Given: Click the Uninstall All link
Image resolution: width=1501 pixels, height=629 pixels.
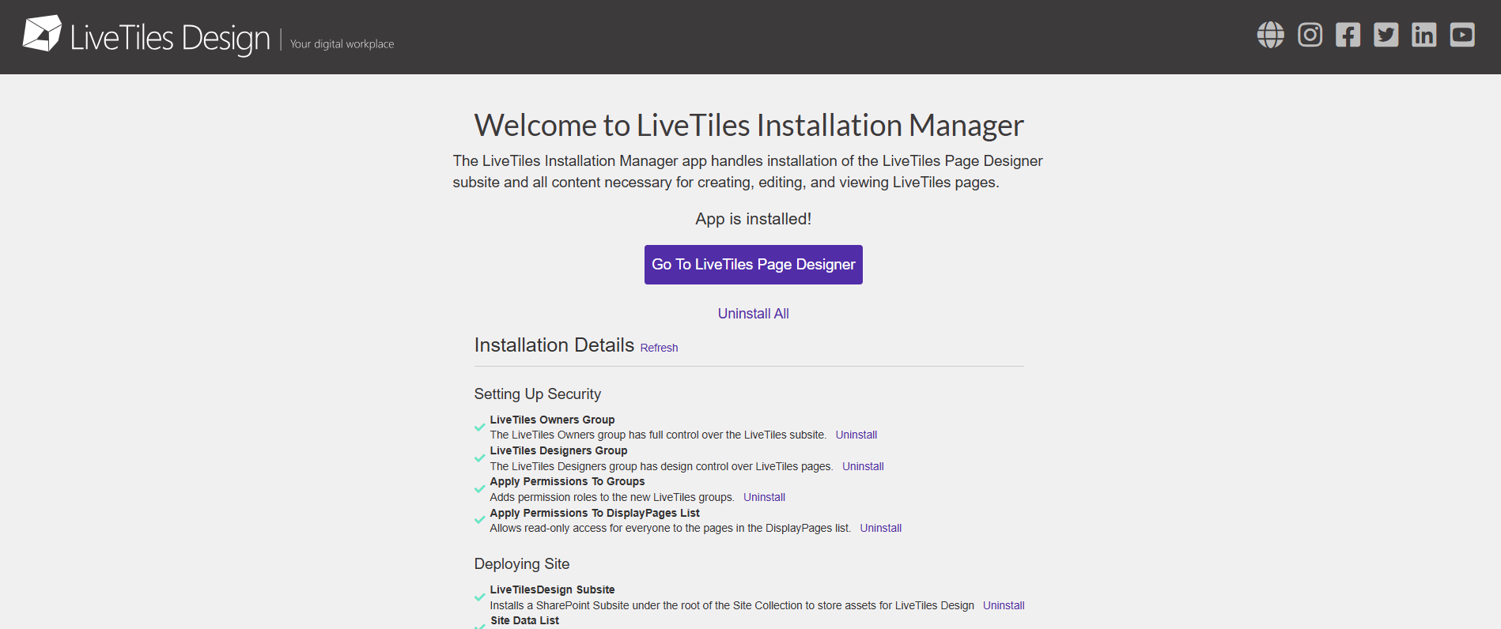Looking at the screenshot, I should pos(753,314).
